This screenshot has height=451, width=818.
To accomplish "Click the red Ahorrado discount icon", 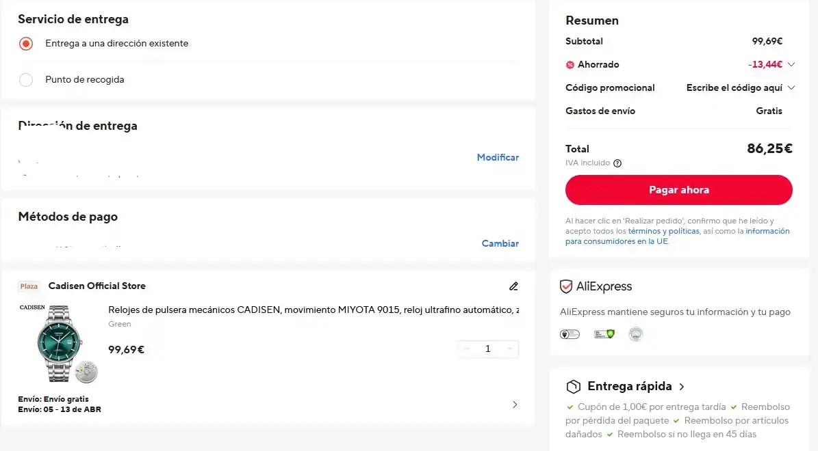I will [570, 65].
